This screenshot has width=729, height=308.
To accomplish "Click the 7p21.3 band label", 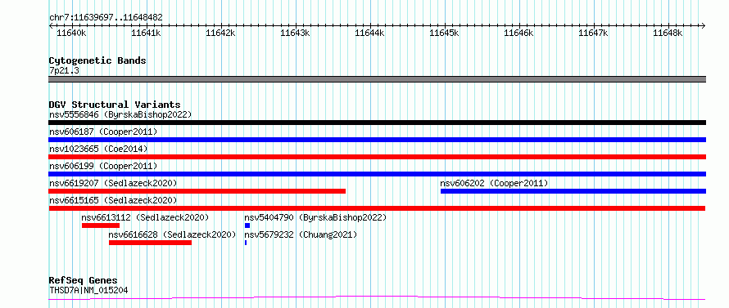I will (65, 70).
